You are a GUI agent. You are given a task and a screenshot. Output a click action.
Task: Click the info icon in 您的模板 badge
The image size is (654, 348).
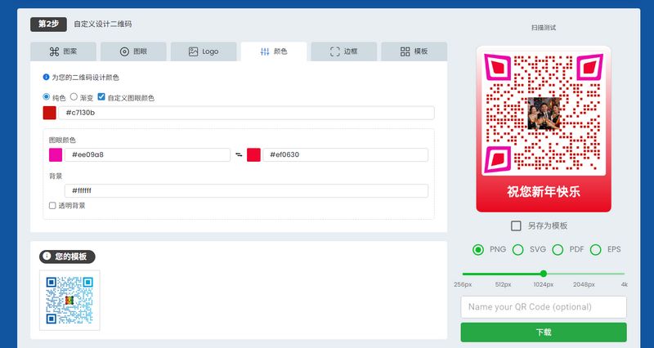47,257
